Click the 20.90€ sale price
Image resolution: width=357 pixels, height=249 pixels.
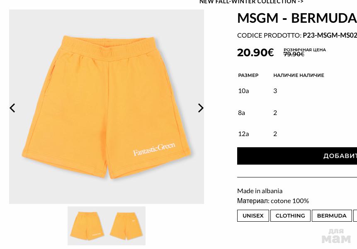[255, 53]
